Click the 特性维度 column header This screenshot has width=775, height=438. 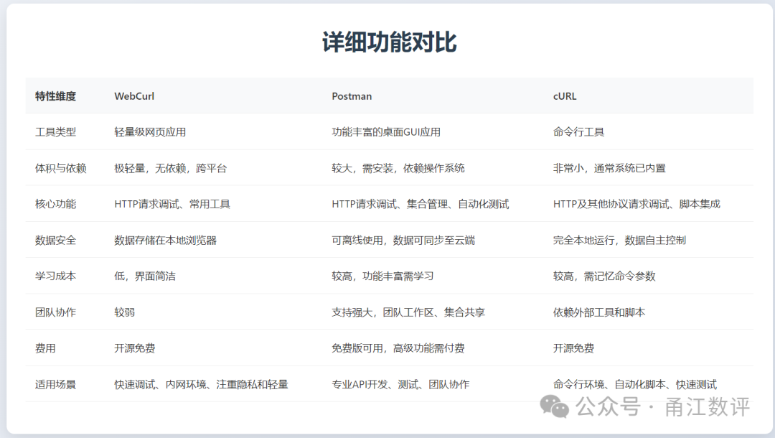(55, 96)
